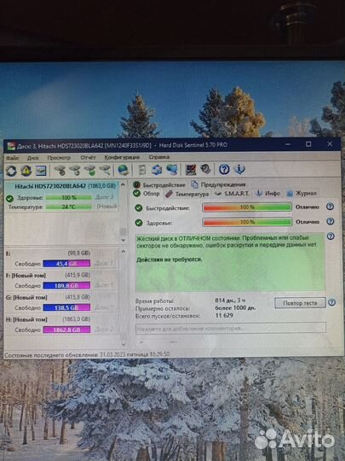Click help icon next to Быстродействие bar
Viewport: 345px width, 461px height.
330,207
